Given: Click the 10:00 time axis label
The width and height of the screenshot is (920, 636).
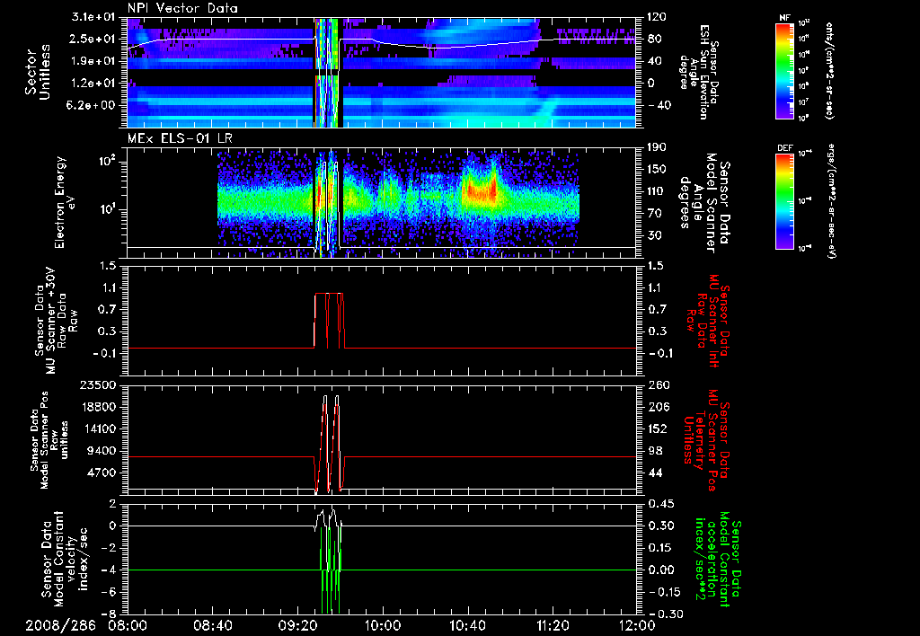Looking at the screenshot, I should tap(383, 625).
